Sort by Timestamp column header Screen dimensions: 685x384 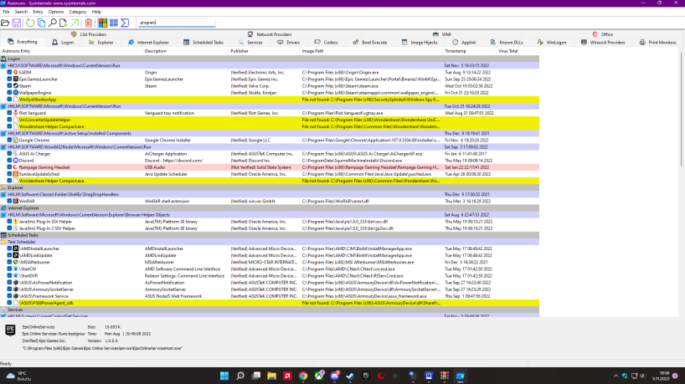(x=470, y=51)
